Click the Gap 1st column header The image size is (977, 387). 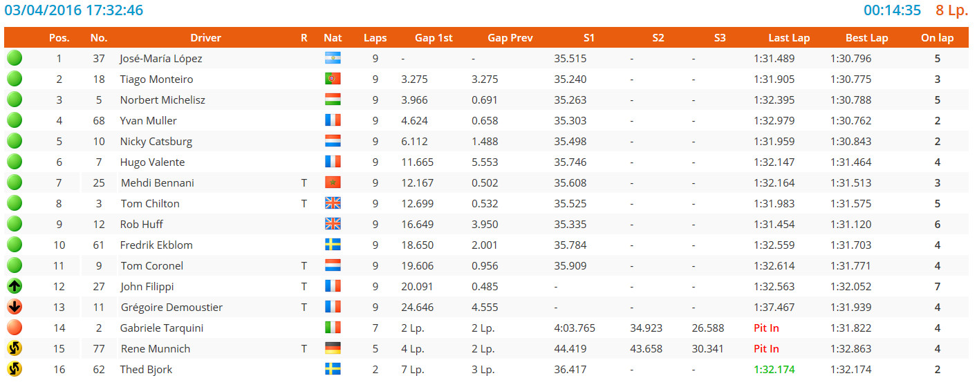434,38
